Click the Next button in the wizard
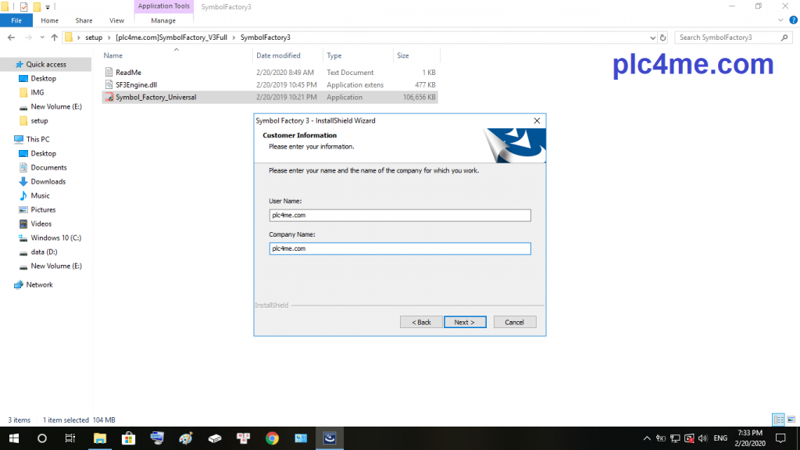 point(465,322)
